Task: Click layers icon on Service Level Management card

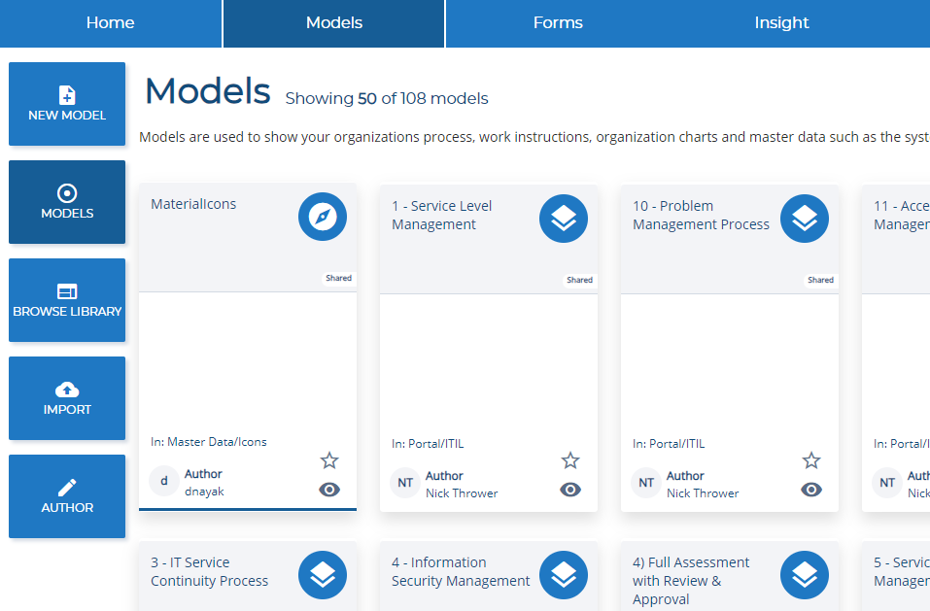Action: [564, 219]
